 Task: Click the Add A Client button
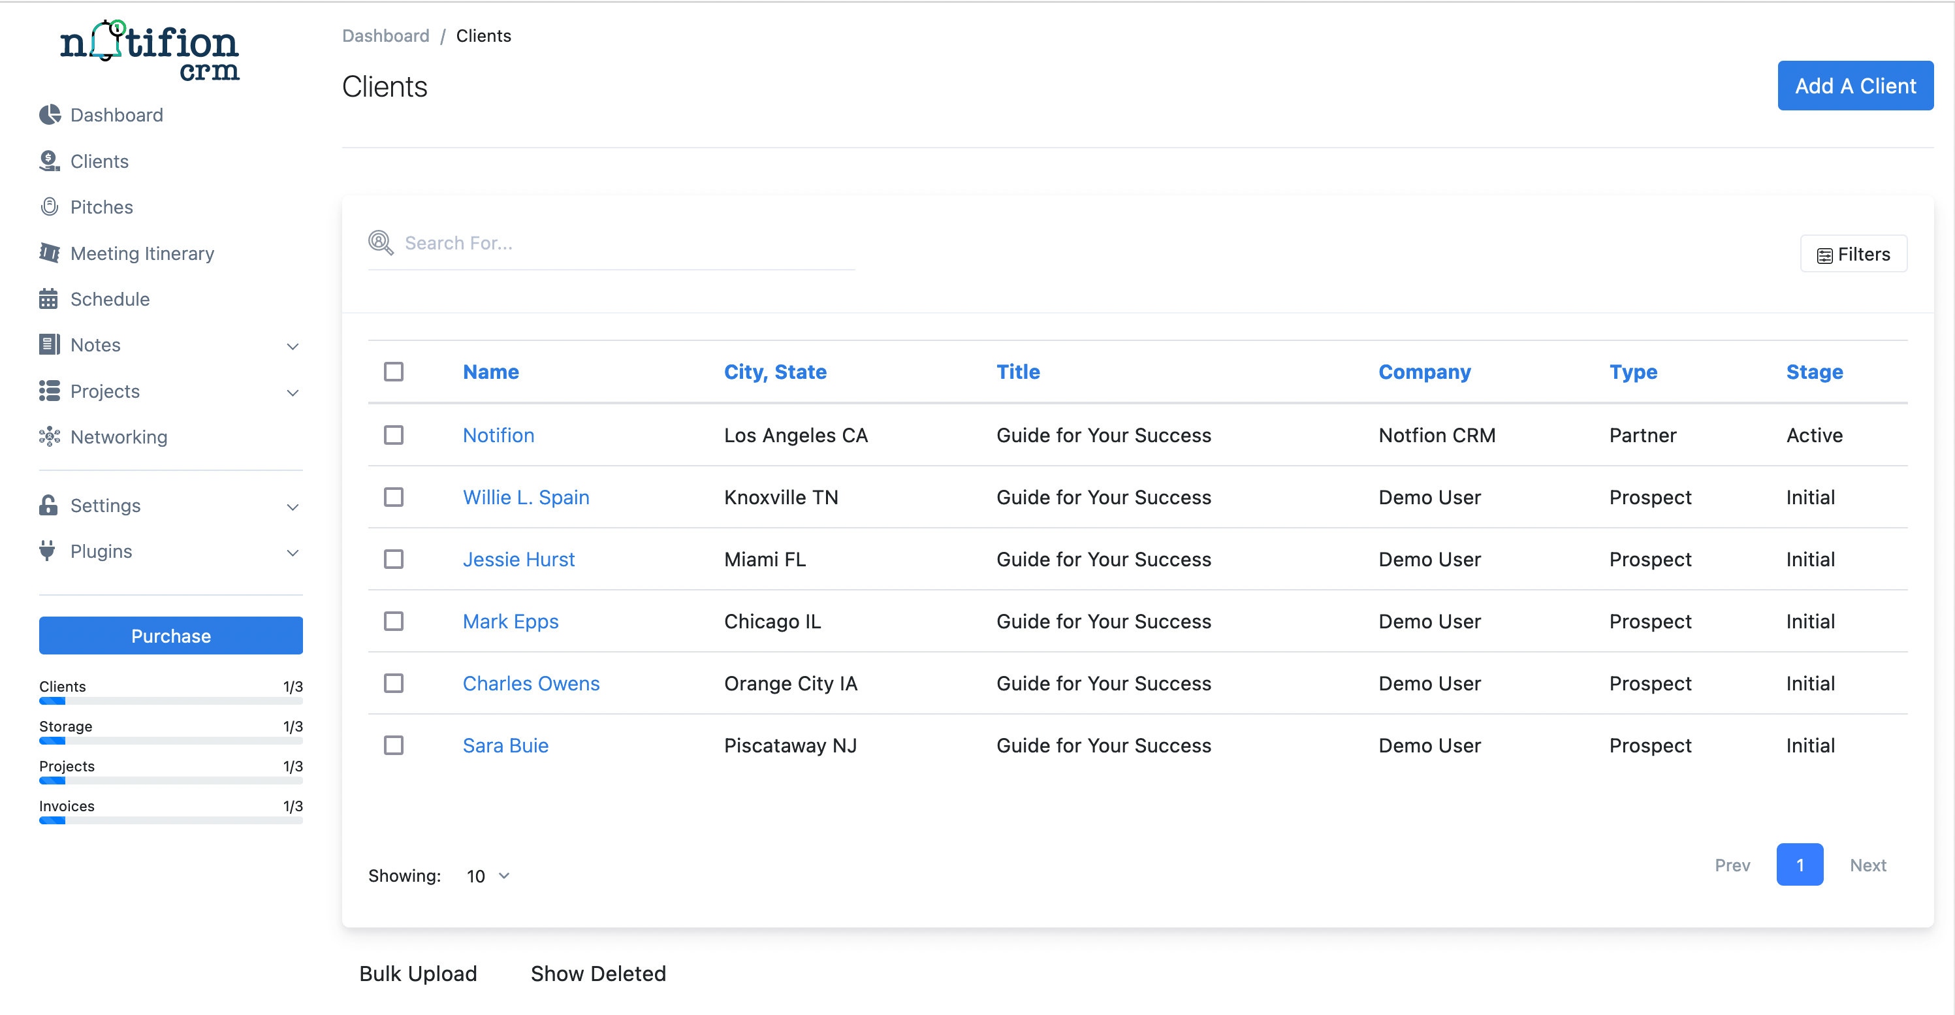[x=1855, y=85]
